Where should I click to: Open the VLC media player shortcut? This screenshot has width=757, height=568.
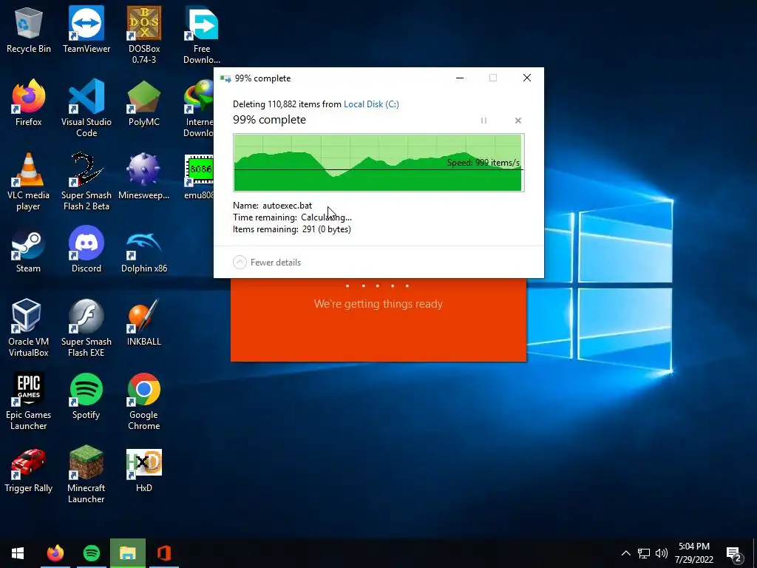pos(29,182)
